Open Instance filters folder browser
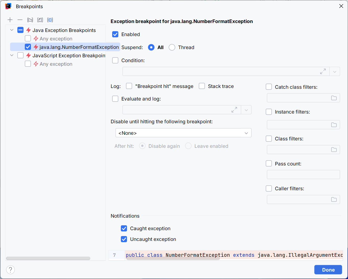Image resolution: width=348 pixels, height=279 pixels. [x=334, y=125]
